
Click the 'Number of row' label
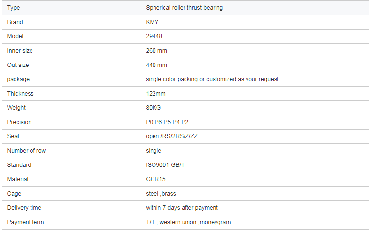[x=27, y=151]
